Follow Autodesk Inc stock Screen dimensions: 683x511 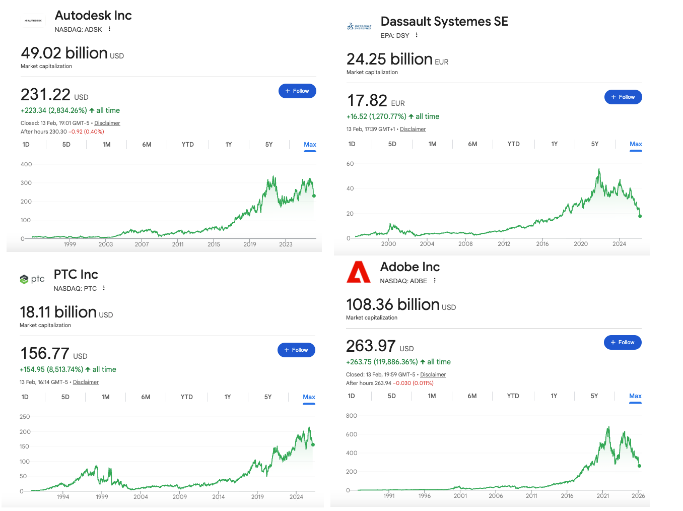pyautogui.click(x=297, y=91)
